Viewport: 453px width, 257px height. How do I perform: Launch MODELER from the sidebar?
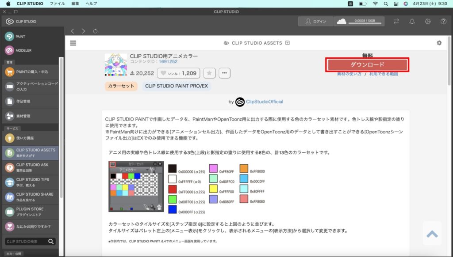(x=10, y=50)
